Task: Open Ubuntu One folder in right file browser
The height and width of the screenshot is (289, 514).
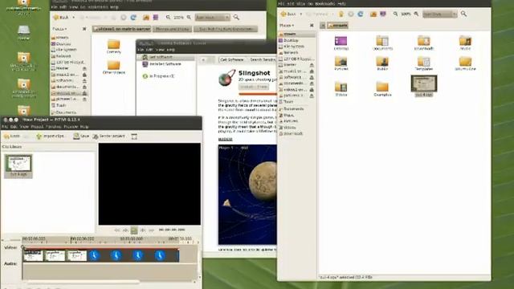Action: pyautogui.click(x=465, y=63)
